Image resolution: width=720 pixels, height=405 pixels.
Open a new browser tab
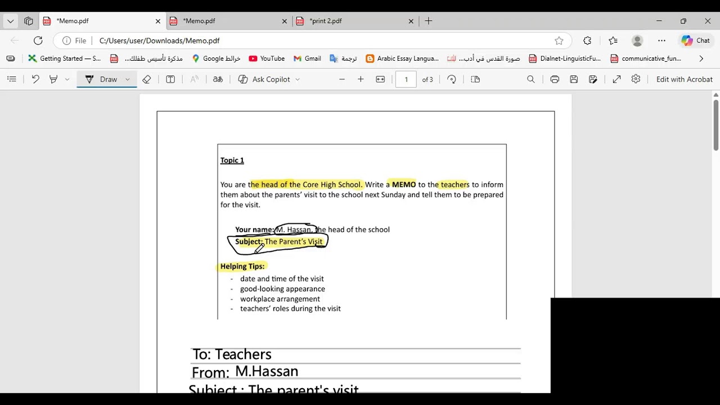429,21
